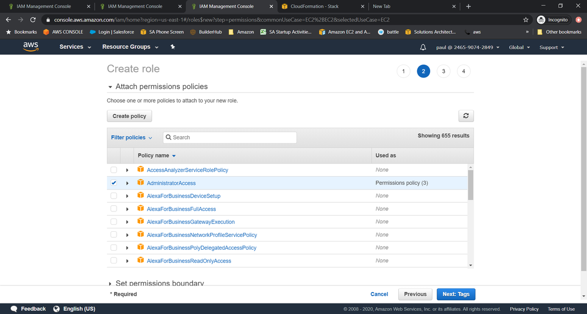587x314 pixels.
Task: Go to wizard step 1
Action: (x=403, y=71)
